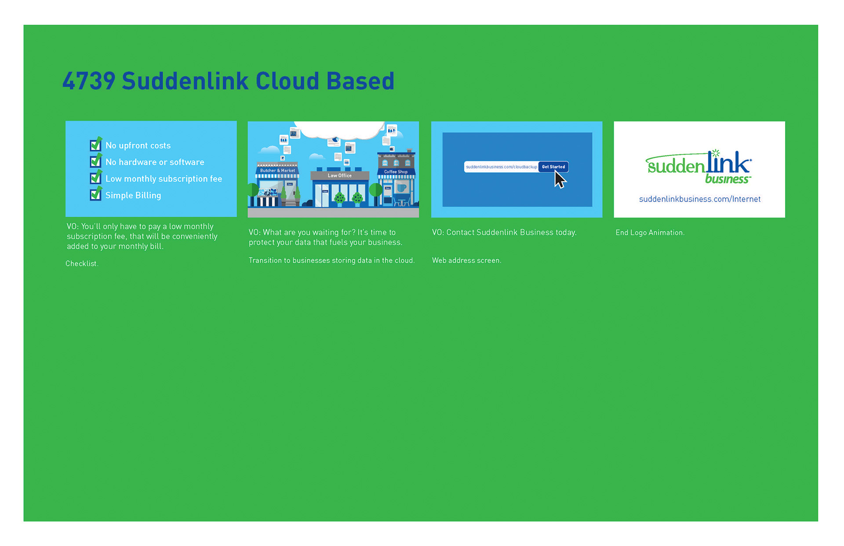Toggle the 'No upfront costs' checkbox
This screenshot has width=844, height=546.
coord(95,145)
